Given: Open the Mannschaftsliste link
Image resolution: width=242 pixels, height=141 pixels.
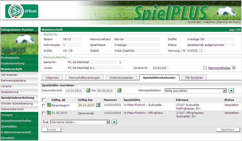Looking at the screenshot, I should click(x=219, y=68).
